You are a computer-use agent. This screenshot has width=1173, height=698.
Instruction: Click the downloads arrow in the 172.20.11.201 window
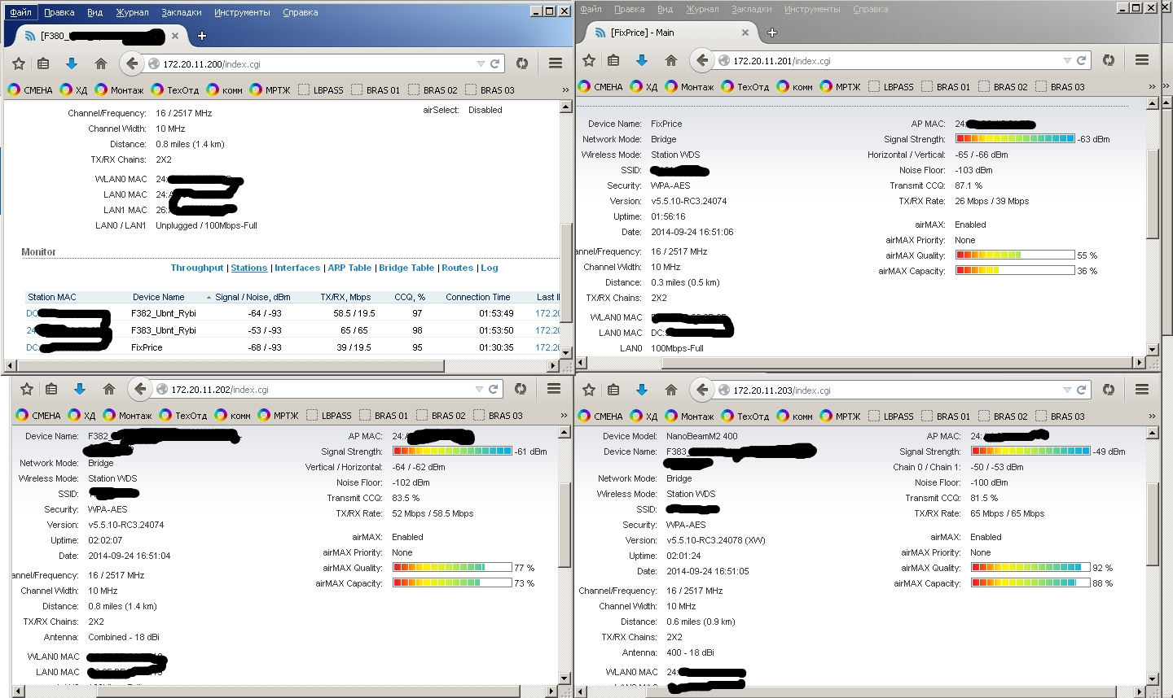[642, 60]
